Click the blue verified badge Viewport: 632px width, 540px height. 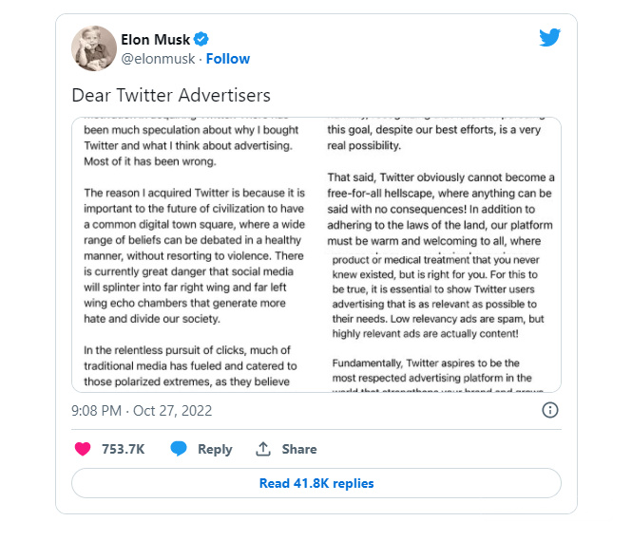pos(201,39)
